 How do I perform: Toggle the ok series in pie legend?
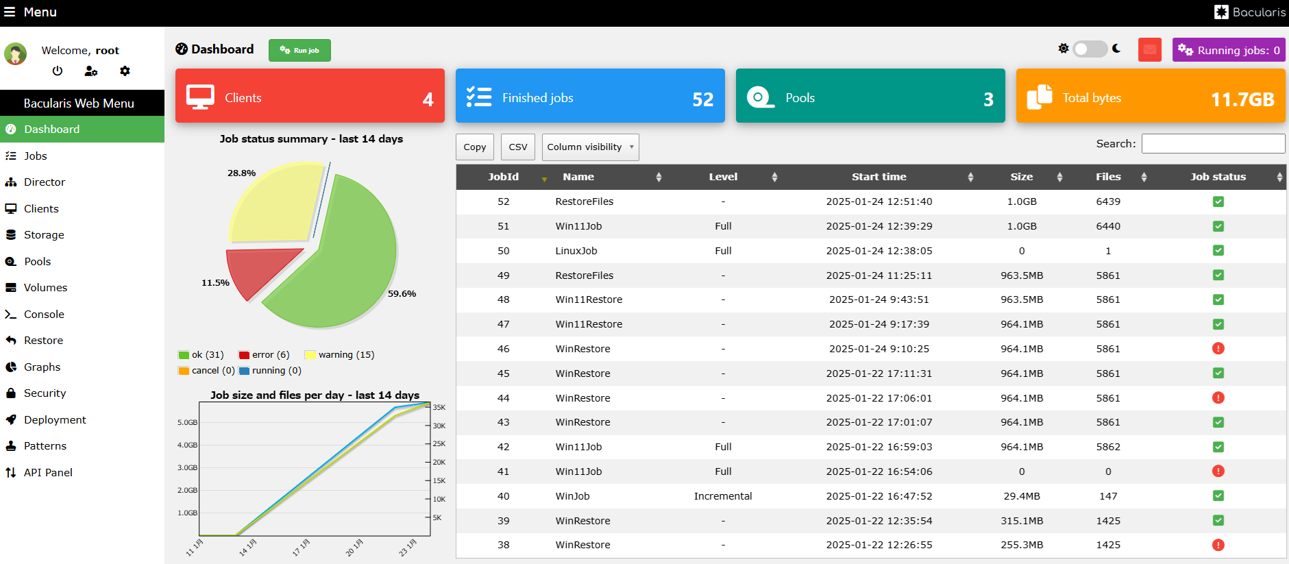tap(201, 355)
